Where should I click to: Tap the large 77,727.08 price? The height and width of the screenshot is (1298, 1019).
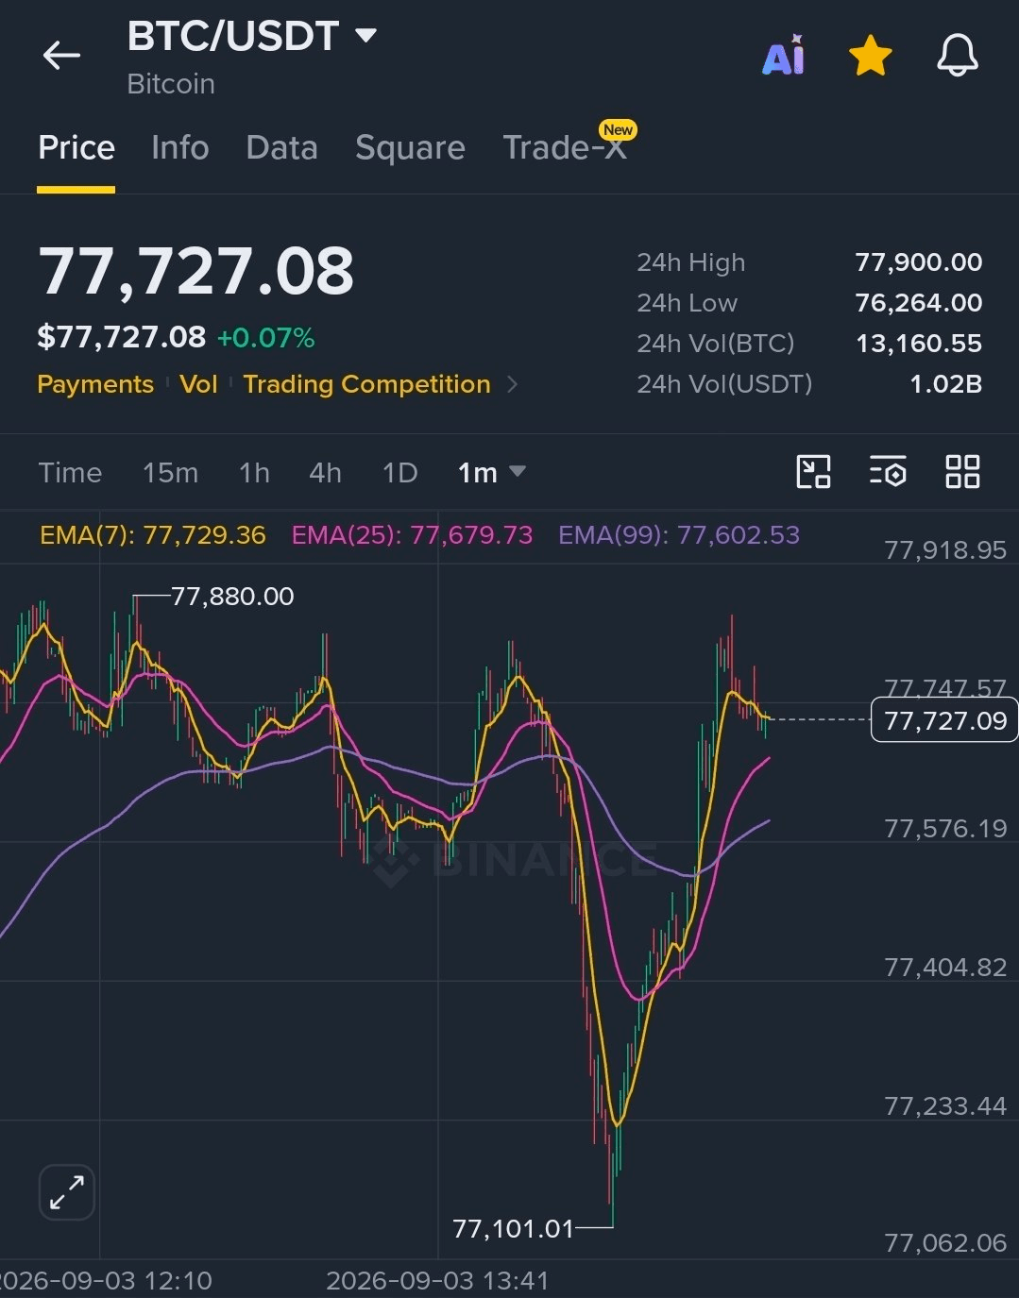tap(195, 272)
